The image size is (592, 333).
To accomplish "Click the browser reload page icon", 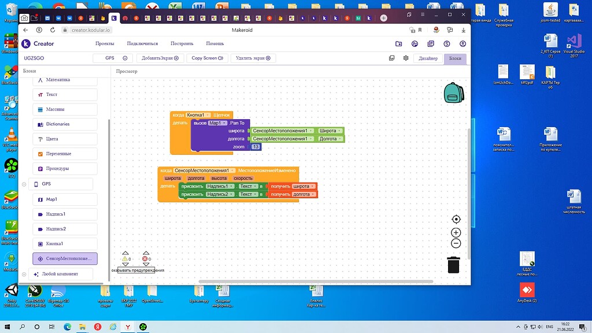I will pos(53,30).
